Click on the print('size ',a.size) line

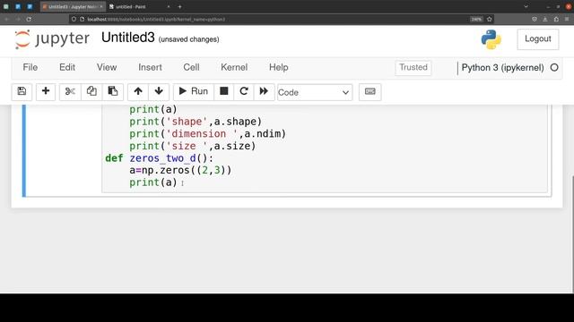(193, 146)
